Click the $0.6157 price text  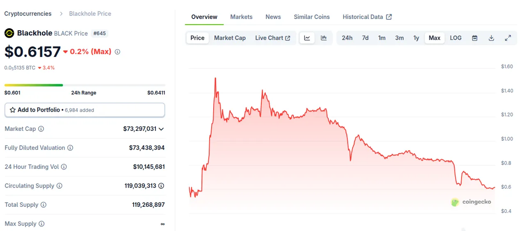click(32, 52)
